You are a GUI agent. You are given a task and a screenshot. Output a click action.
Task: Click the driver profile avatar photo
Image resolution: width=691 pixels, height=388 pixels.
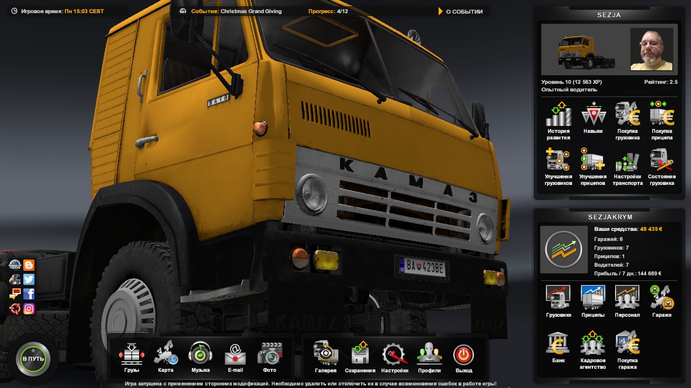coord(651,49)
